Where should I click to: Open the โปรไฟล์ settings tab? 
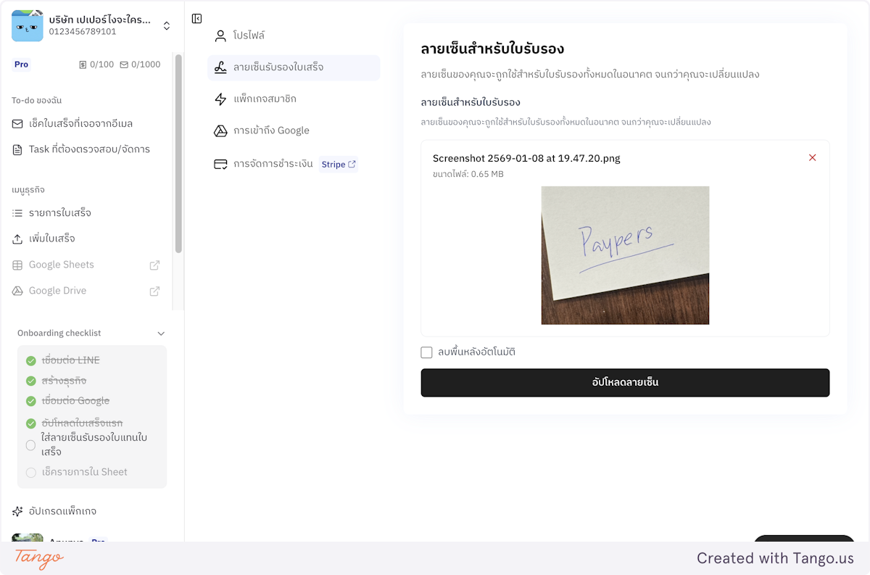pyautogui.click(x=294, y=36)
